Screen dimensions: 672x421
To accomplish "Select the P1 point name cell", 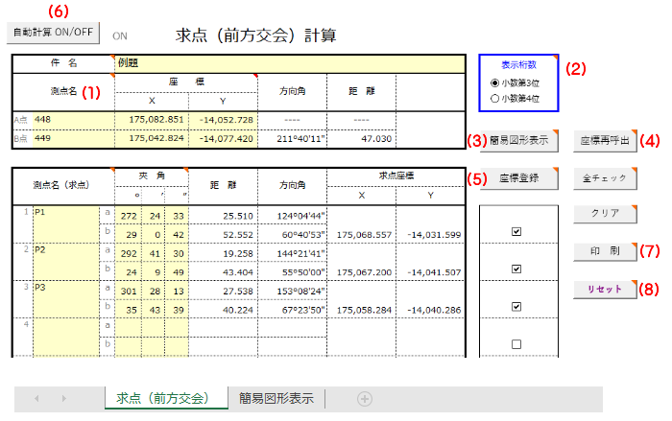I will [x=66, y=224].
